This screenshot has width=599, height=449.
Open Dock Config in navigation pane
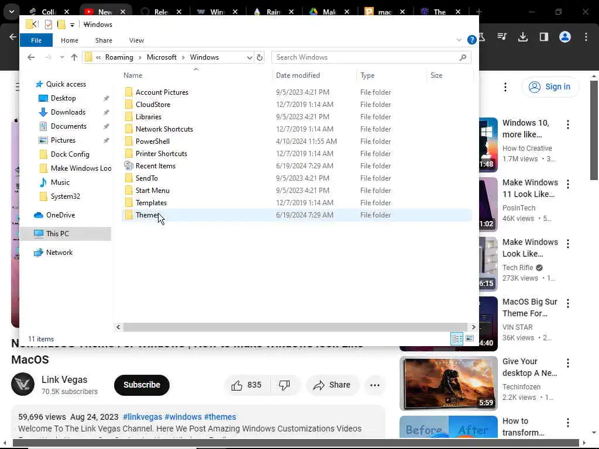click(x=70, y=154)
